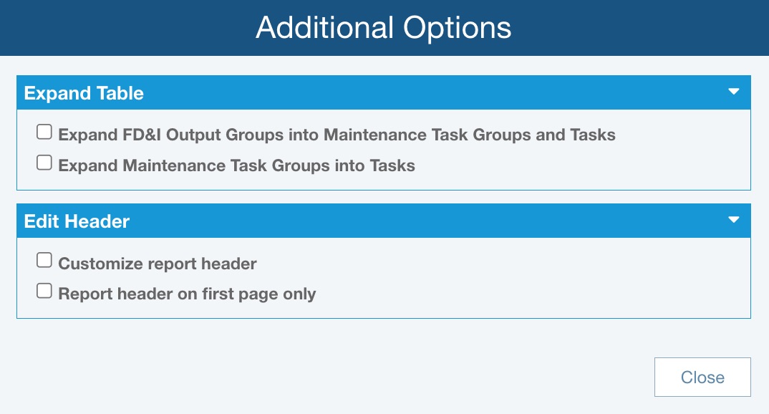
Task: Click empty area inside Expand Table panel
Action: [573, 166]
